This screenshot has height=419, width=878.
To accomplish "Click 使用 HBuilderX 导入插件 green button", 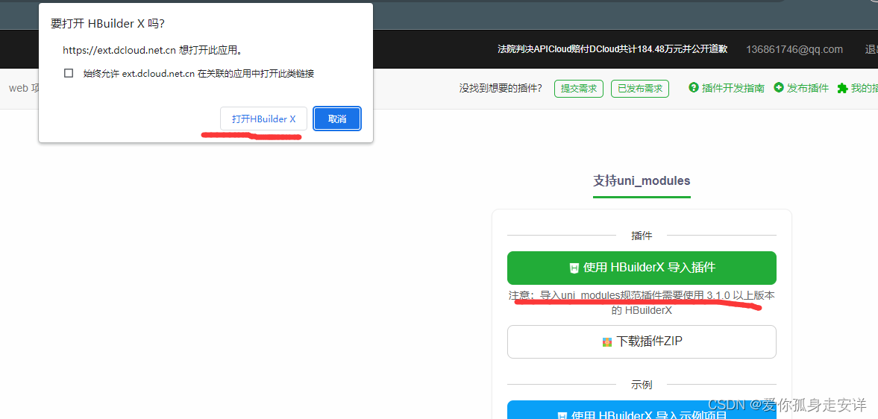I will click(642, 268).
